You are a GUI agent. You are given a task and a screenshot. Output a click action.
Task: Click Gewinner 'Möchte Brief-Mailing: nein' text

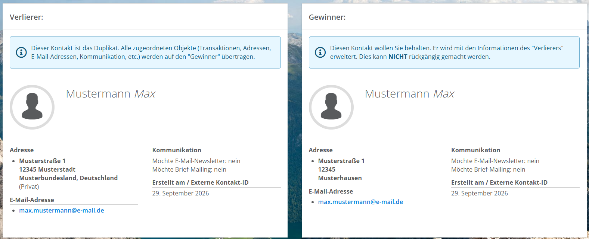[x=488, y=169]
